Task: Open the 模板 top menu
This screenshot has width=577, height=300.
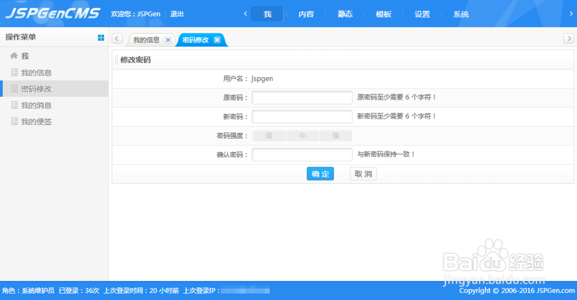Action: point(384,14)
